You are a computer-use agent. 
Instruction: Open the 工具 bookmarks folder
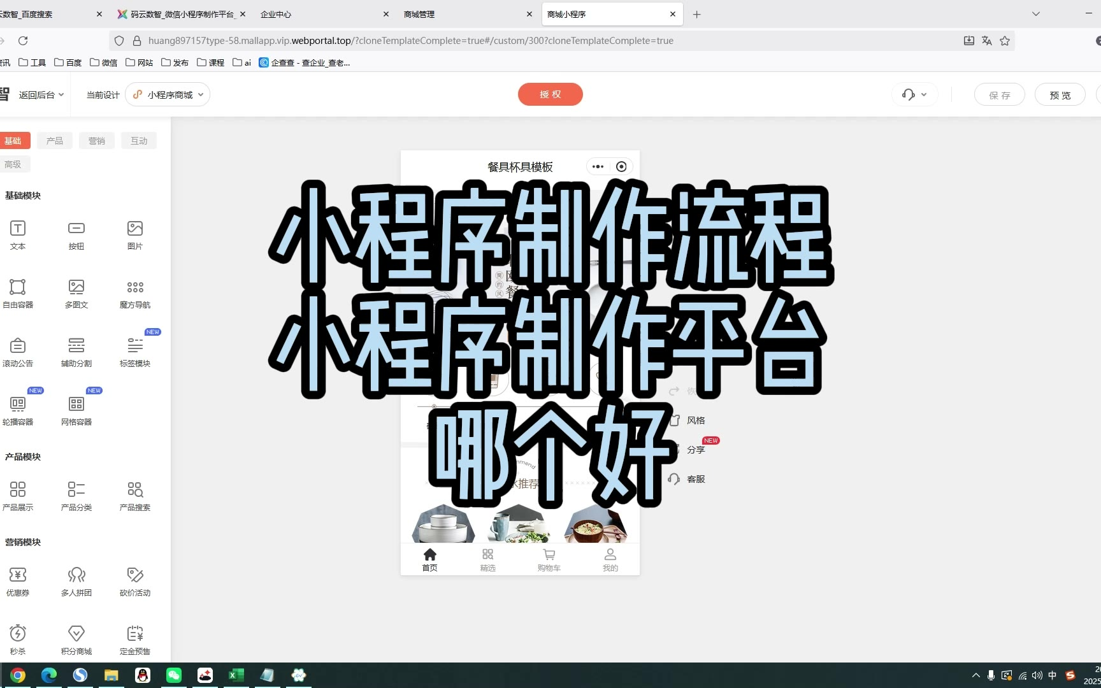click(x=32, y=62)
